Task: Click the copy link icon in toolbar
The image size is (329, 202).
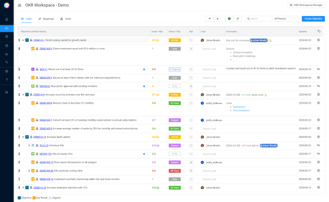Action: 238,19
